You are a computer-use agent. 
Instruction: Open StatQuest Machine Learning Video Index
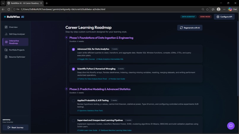[x=115, y=130]
